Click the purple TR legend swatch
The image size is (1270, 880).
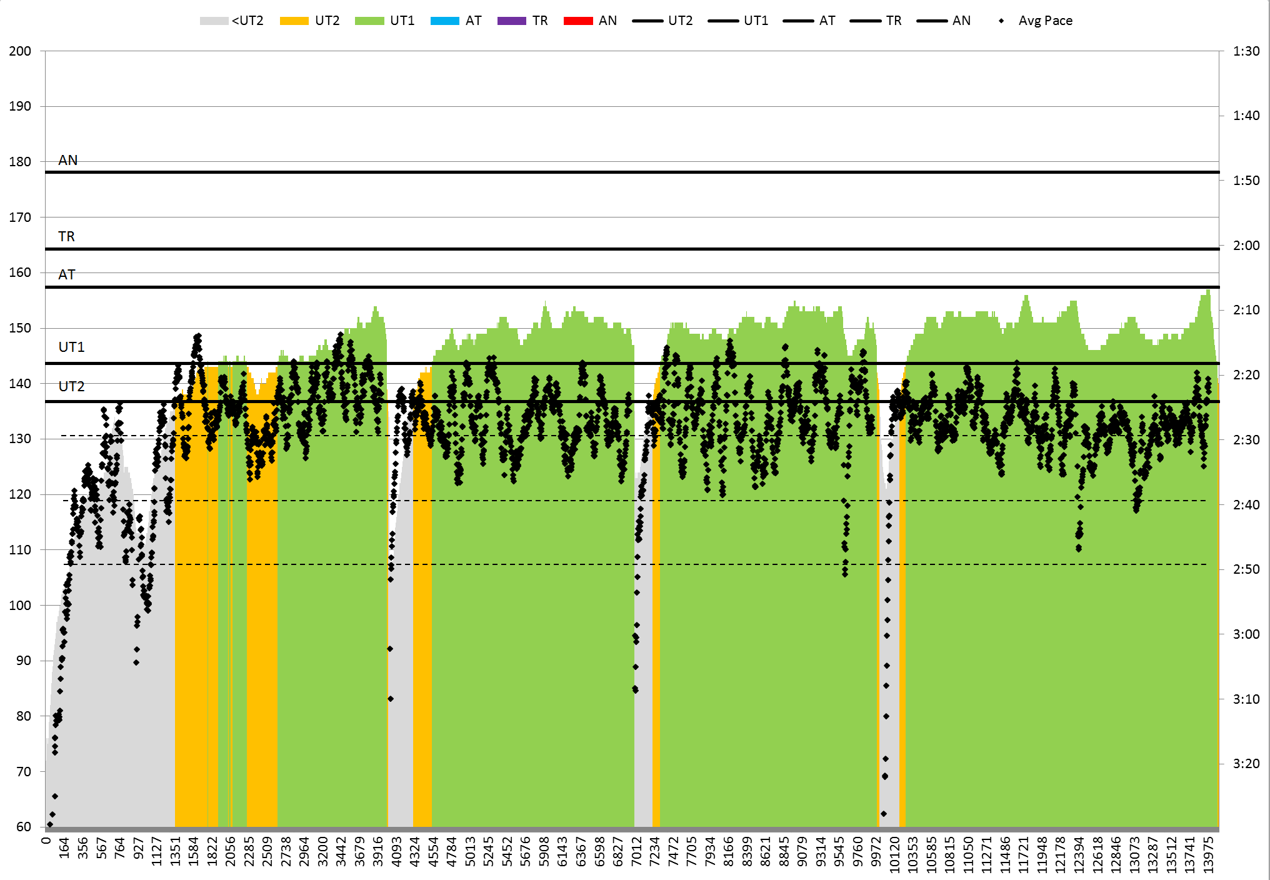point(511,21)
